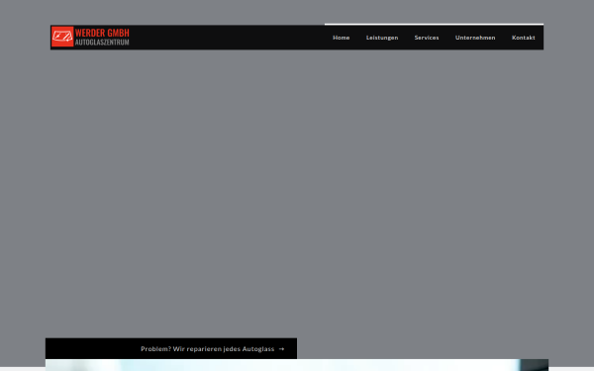Image resolution: width=594 pixels, height=371 pixels.
Task: Click 'Problem? Wir reparieren jedes Autoglass' button
Action: tap(171, 348)
